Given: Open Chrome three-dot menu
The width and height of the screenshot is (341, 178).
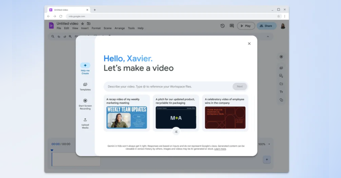Looking at the screenshot, I should click(x=285, y=16).
